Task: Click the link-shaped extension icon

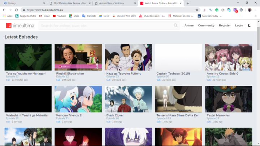Action: [211, 10]
